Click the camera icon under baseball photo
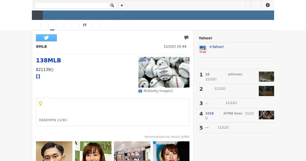Screen dimensions: 306x161 tap(140, 91)
